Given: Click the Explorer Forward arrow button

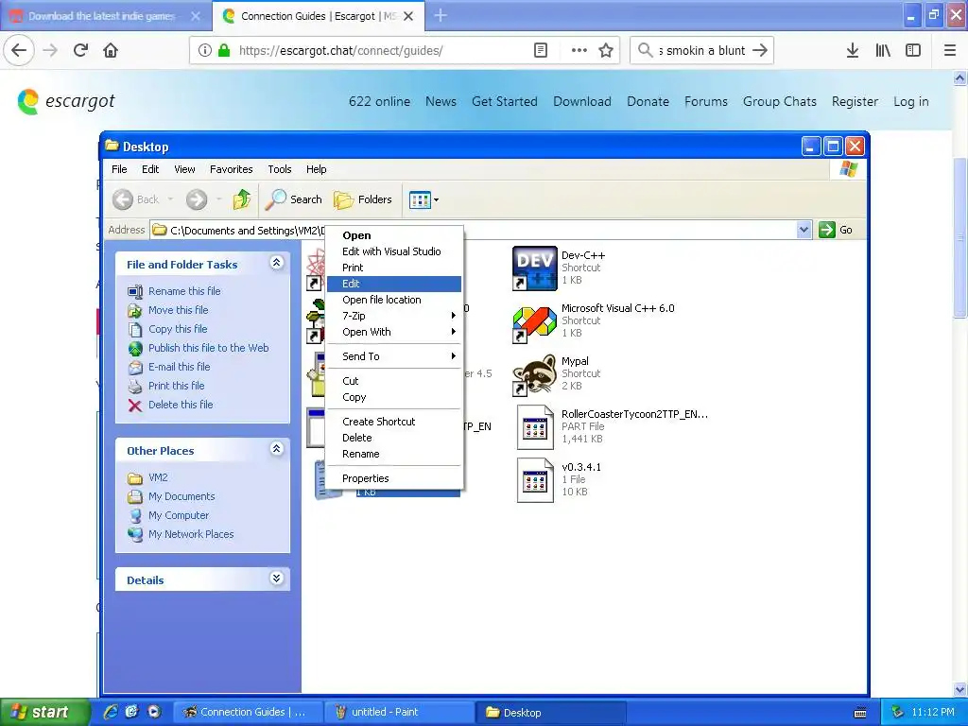Looking at the screenshot, I should point(197,199).
